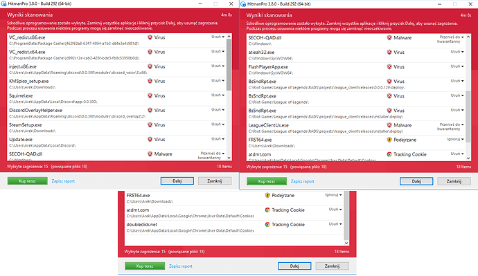Click the red Virus icon for inject.x86.exe

pos(150,66)
